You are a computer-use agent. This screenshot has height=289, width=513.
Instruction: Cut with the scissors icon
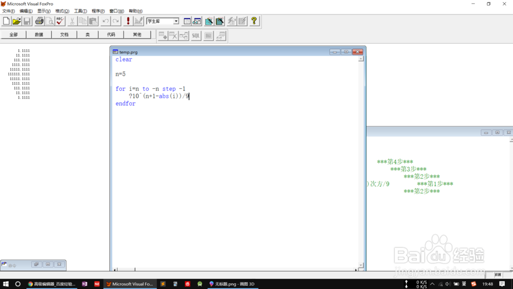pos(72,21)
